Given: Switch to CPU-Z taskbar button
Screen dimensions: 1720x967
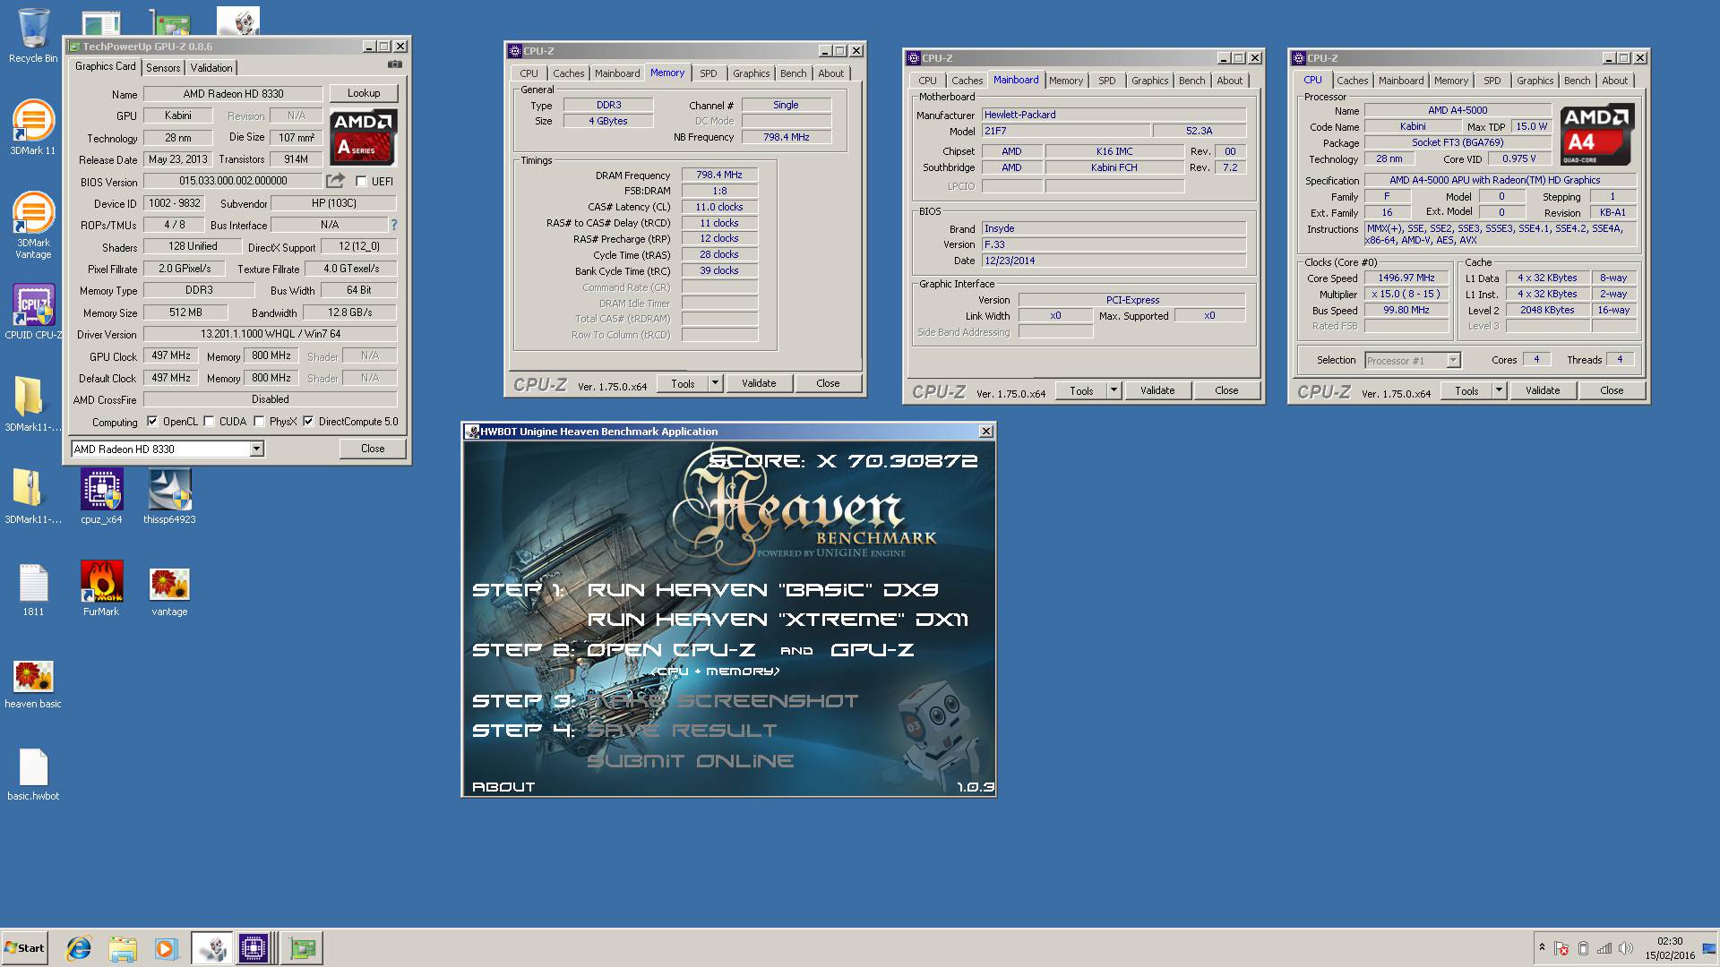Looking at the screenshot, I should [x=256, y=948].
